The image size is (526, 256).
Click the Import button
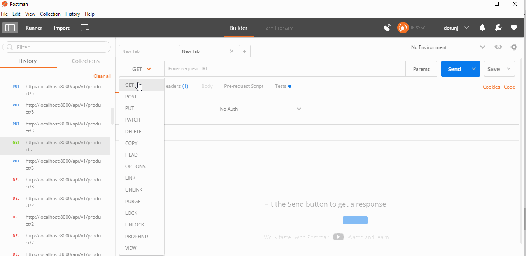pos(61,28)
